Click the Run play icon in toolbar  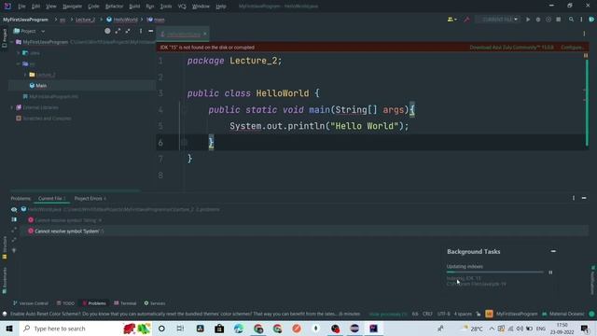point(528,20)
